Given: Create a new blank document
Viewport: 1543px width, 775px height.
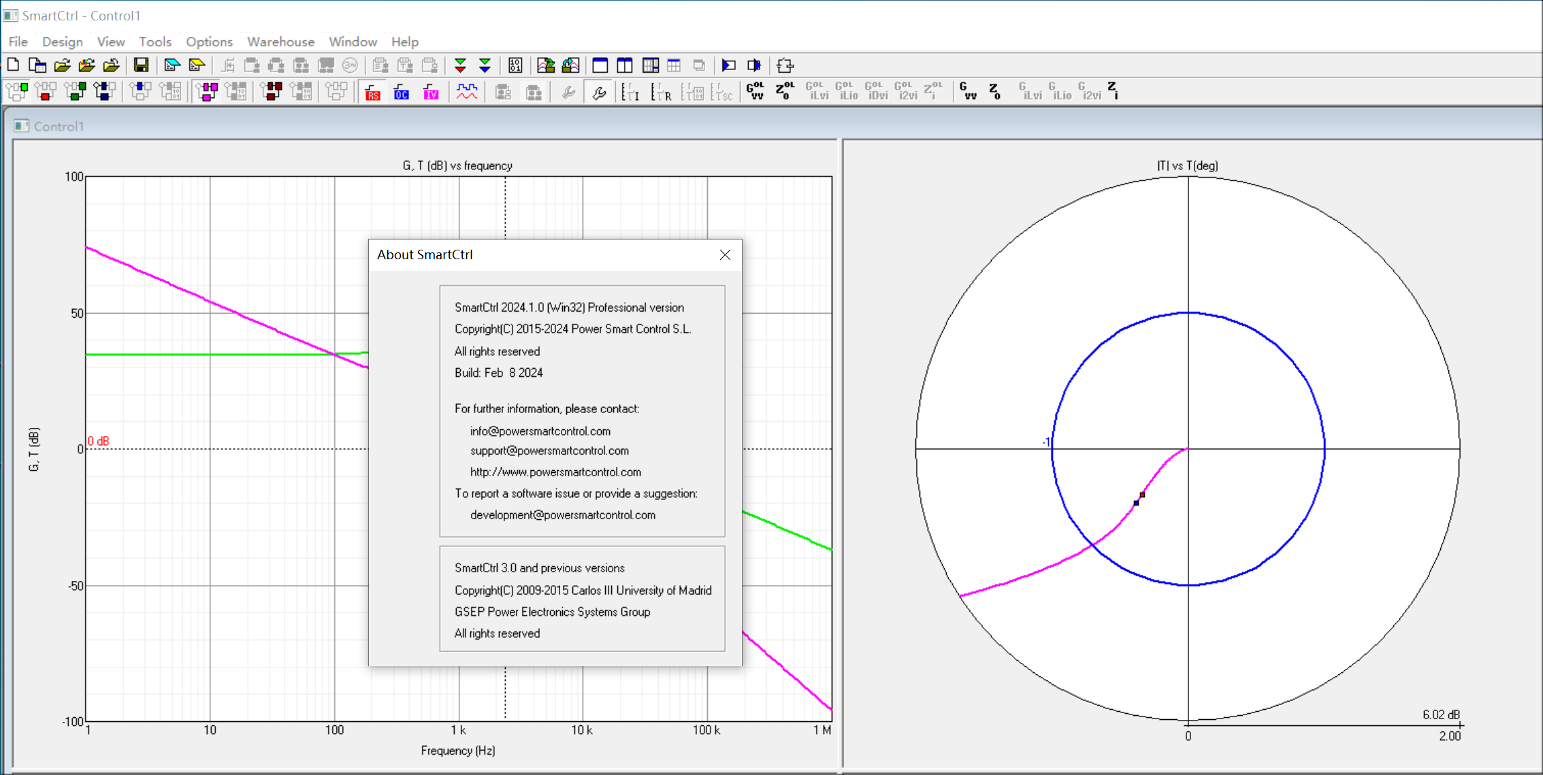Looking at the screenshot, I should pyautogui.click(x=13, y=65).
